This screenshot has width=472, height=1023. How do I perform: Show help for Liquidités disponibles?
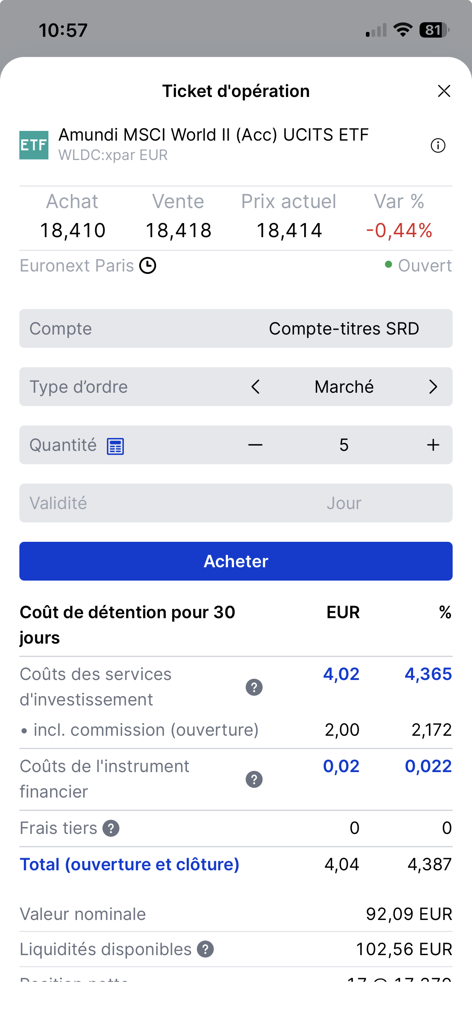(x=205, y=949)
